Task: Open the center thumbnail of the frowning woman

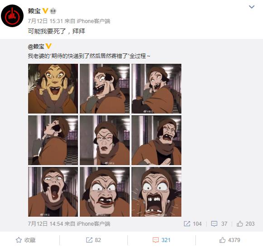Action: click(x=105, y=140)
